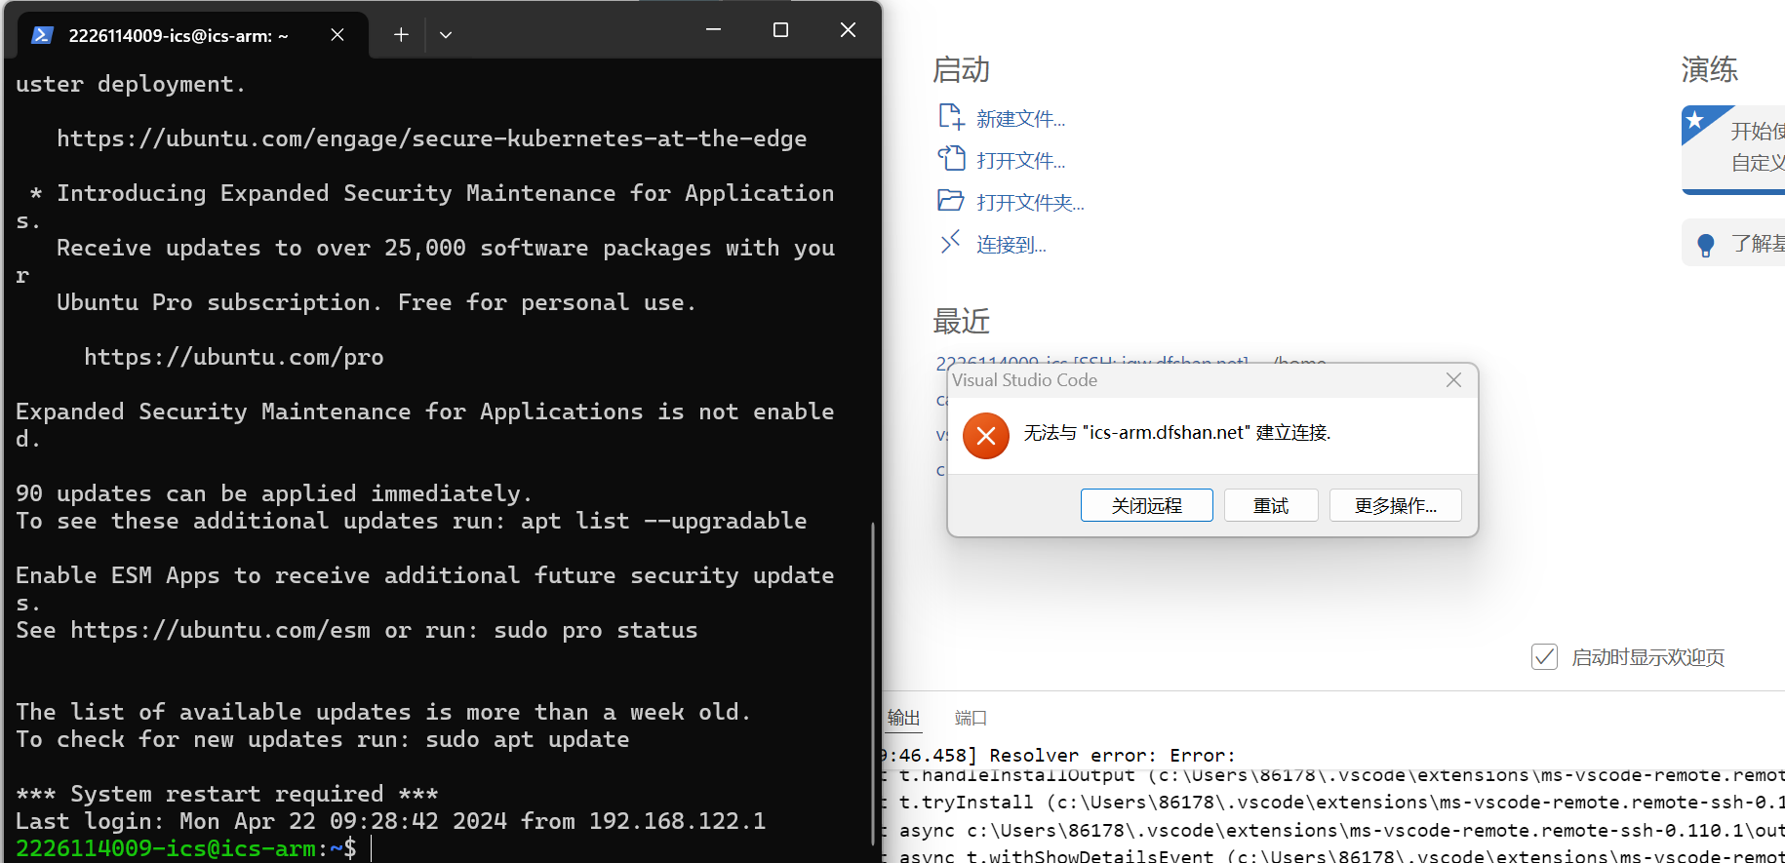
Task: Click the open folder icon
Action: pos(951,201)
